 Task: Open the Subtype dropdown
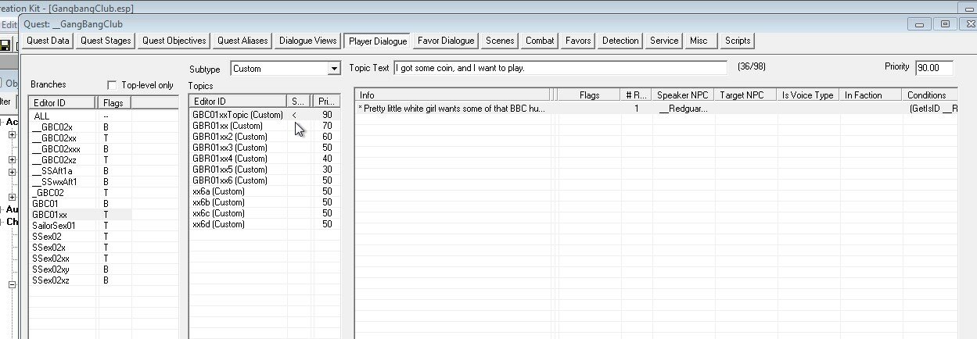[x=334, y=69]
